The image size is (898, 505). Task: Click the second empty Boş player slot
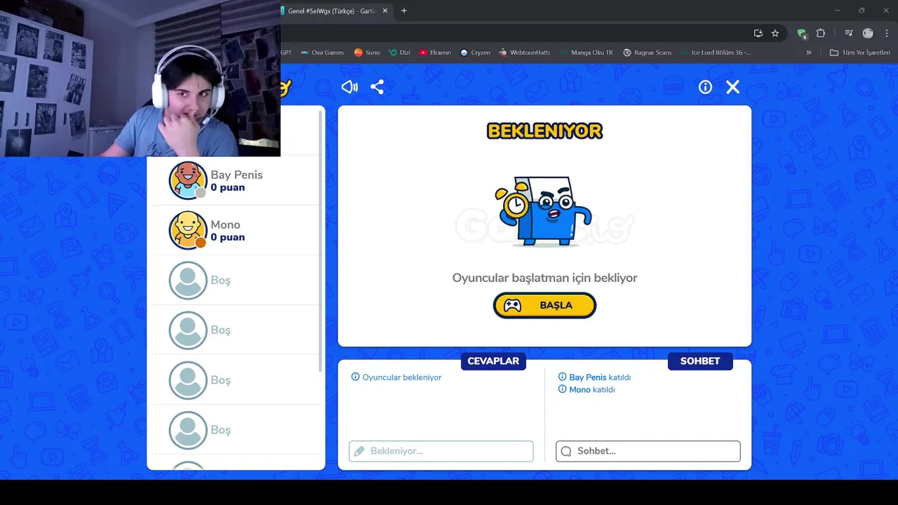(236, 330)
